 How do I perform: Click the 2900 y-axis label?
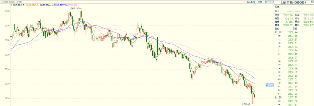click(7, 84)
